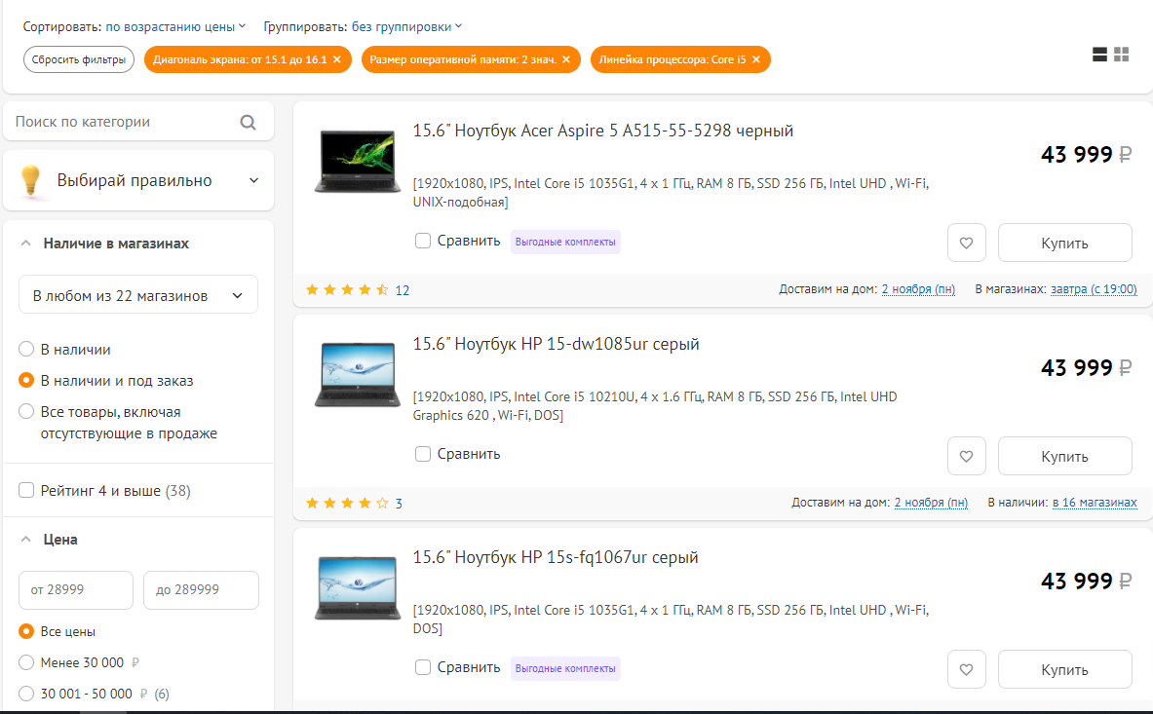This screenshot has height=714, width=1153.
Task: Select Все товары, включая отсутствующие radio
Action: tap(26, 411)
